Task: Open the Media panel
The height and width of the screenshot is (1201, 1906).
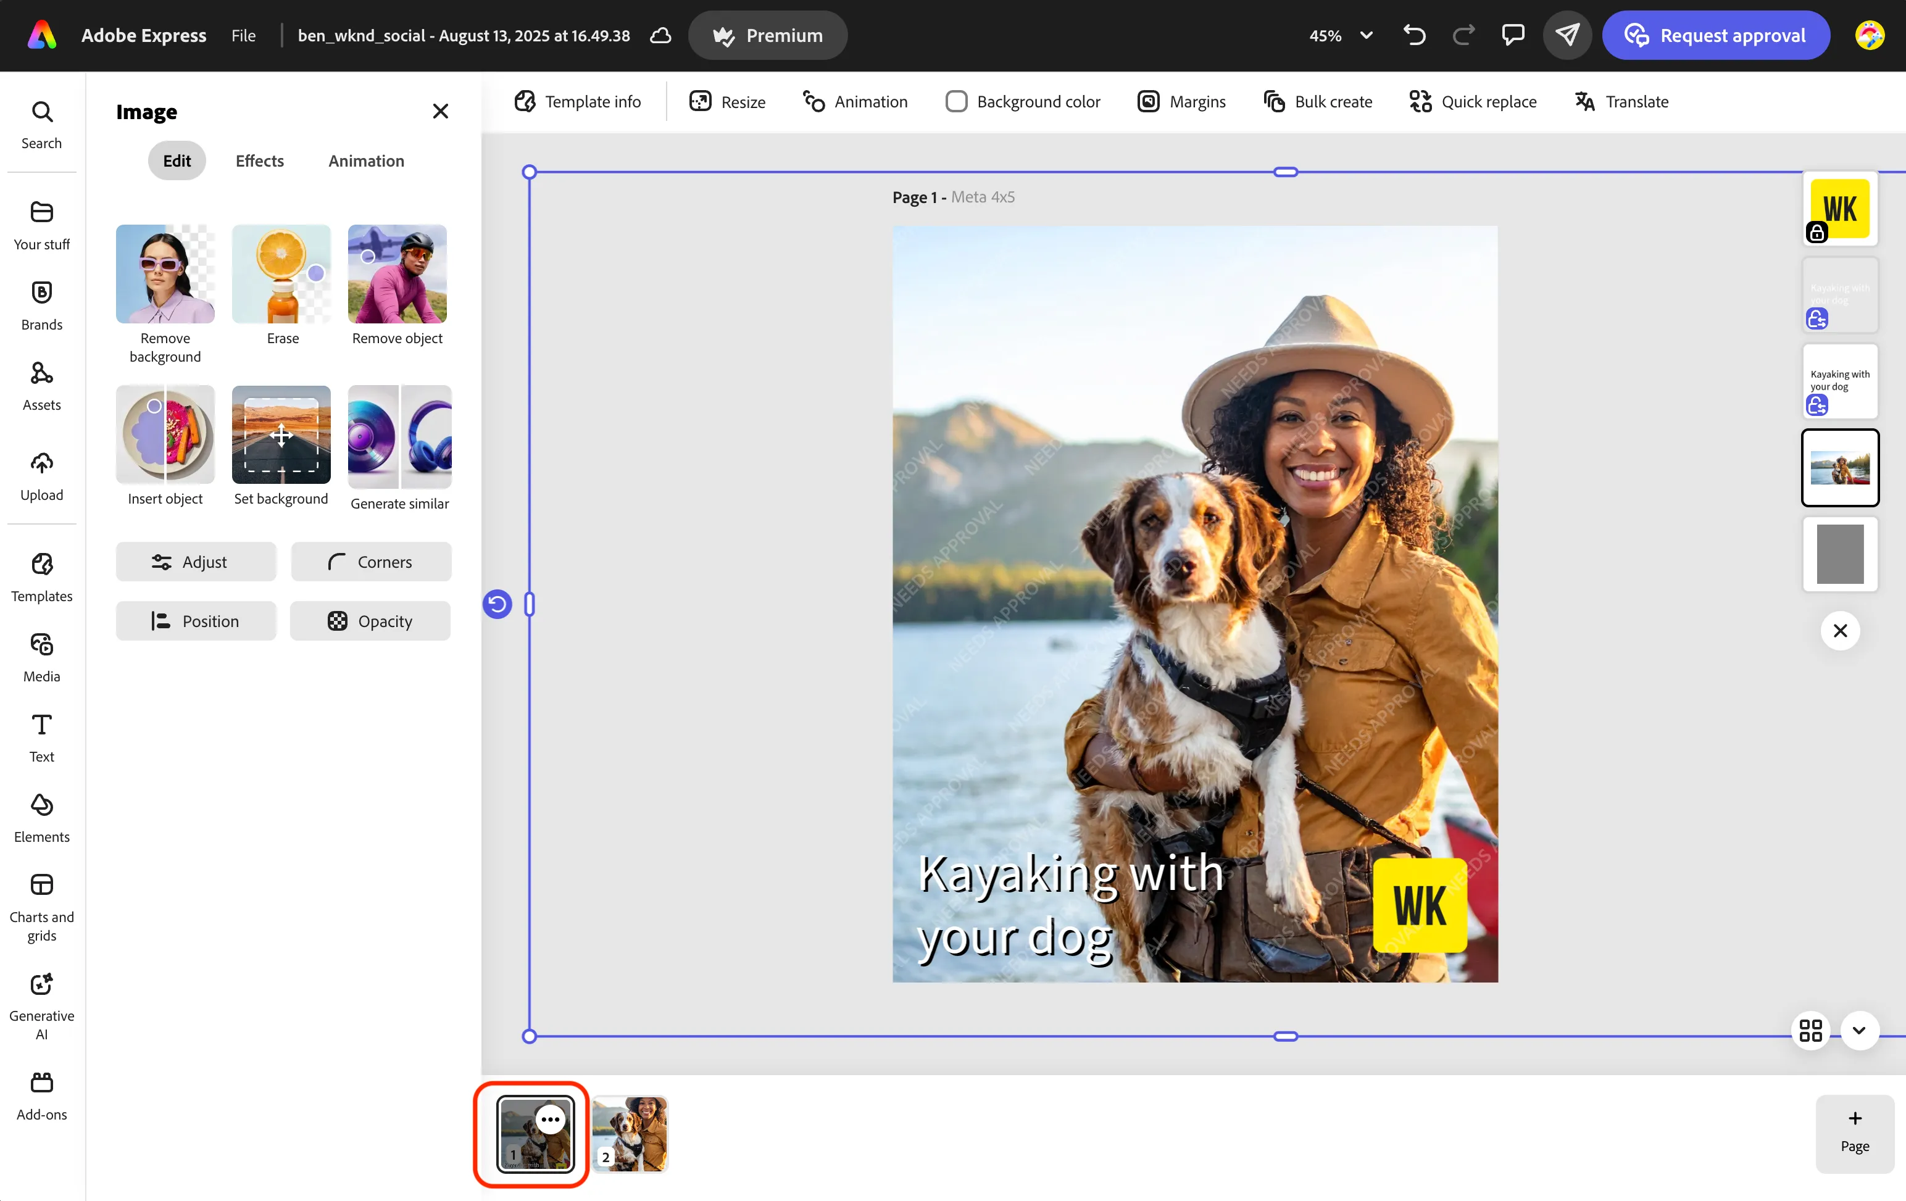Action: (41, 658)
